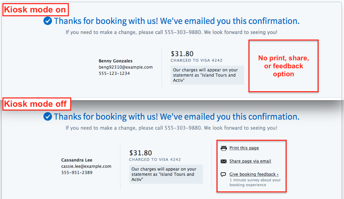Click the Kiosk mode on label

tap(35, 10)
